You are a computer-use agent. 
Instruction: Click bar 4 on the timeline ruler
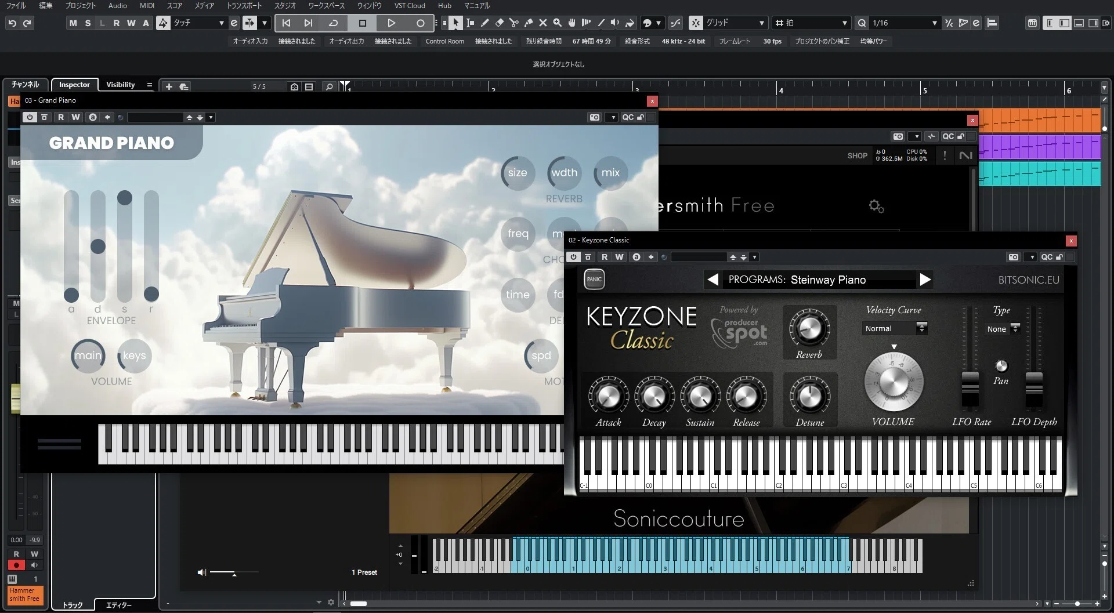tap(781, 90)
